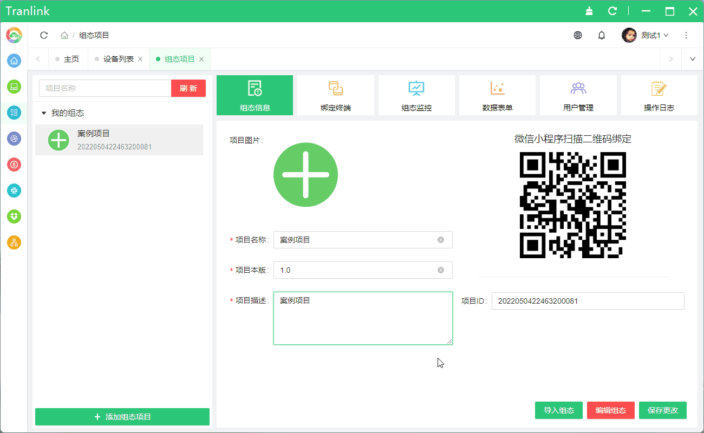Switch to the 主页 tab
Screen dimensions: 704x433
[x=68, y=59]
